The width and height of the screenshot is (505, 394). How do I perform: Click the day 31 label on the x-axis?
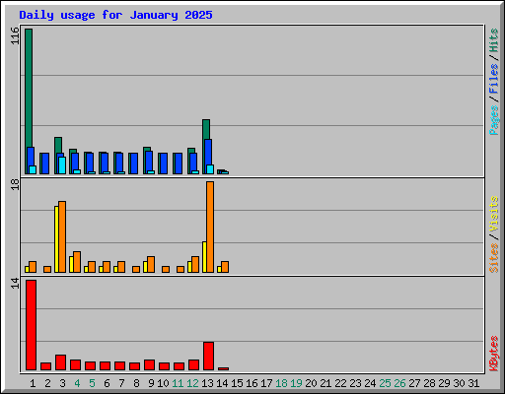473,383
